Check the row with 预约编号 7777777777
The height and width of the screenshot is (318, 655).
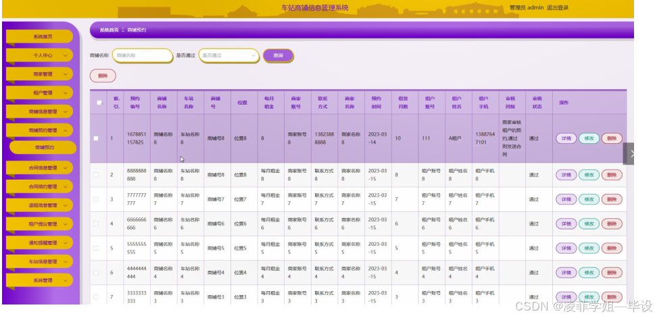[x=96, y=199]
